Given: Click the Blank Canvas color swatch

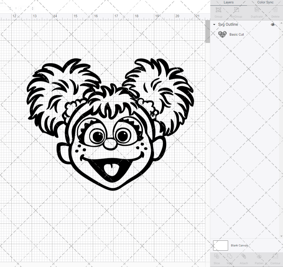Looking at the screenshot, I should (220, 245).
